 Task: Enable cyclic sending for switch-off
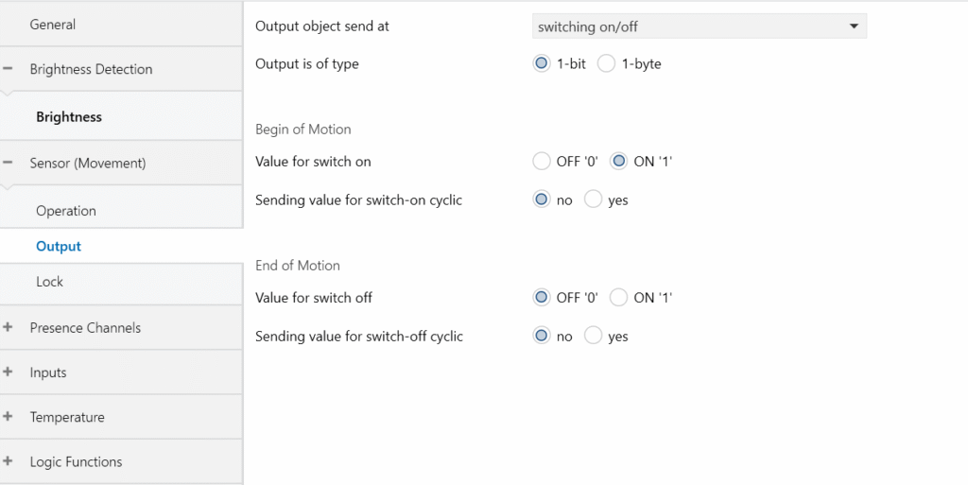click(594, 337)
